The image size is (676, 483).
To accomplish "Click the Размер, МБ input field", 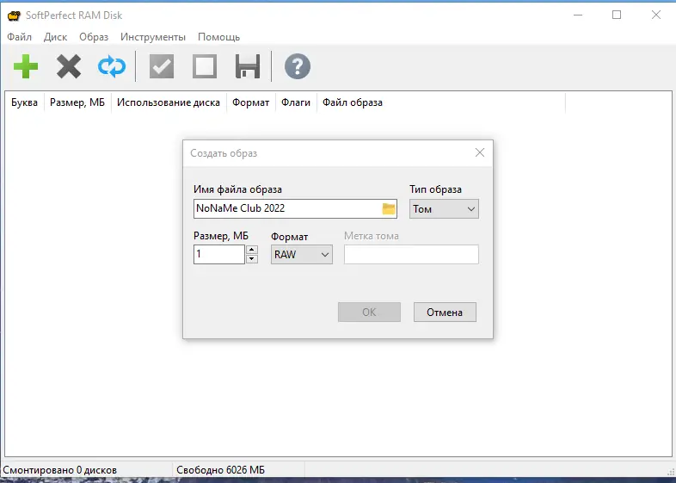I will [x=219, y=254].
